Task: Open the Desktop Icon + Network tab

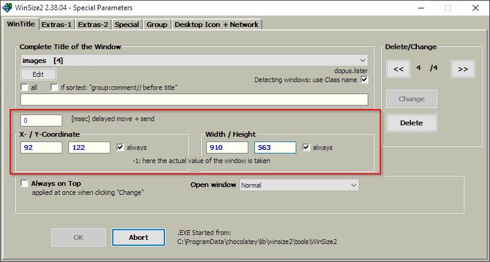Action: pyautogui.click(x=217, y=25)
